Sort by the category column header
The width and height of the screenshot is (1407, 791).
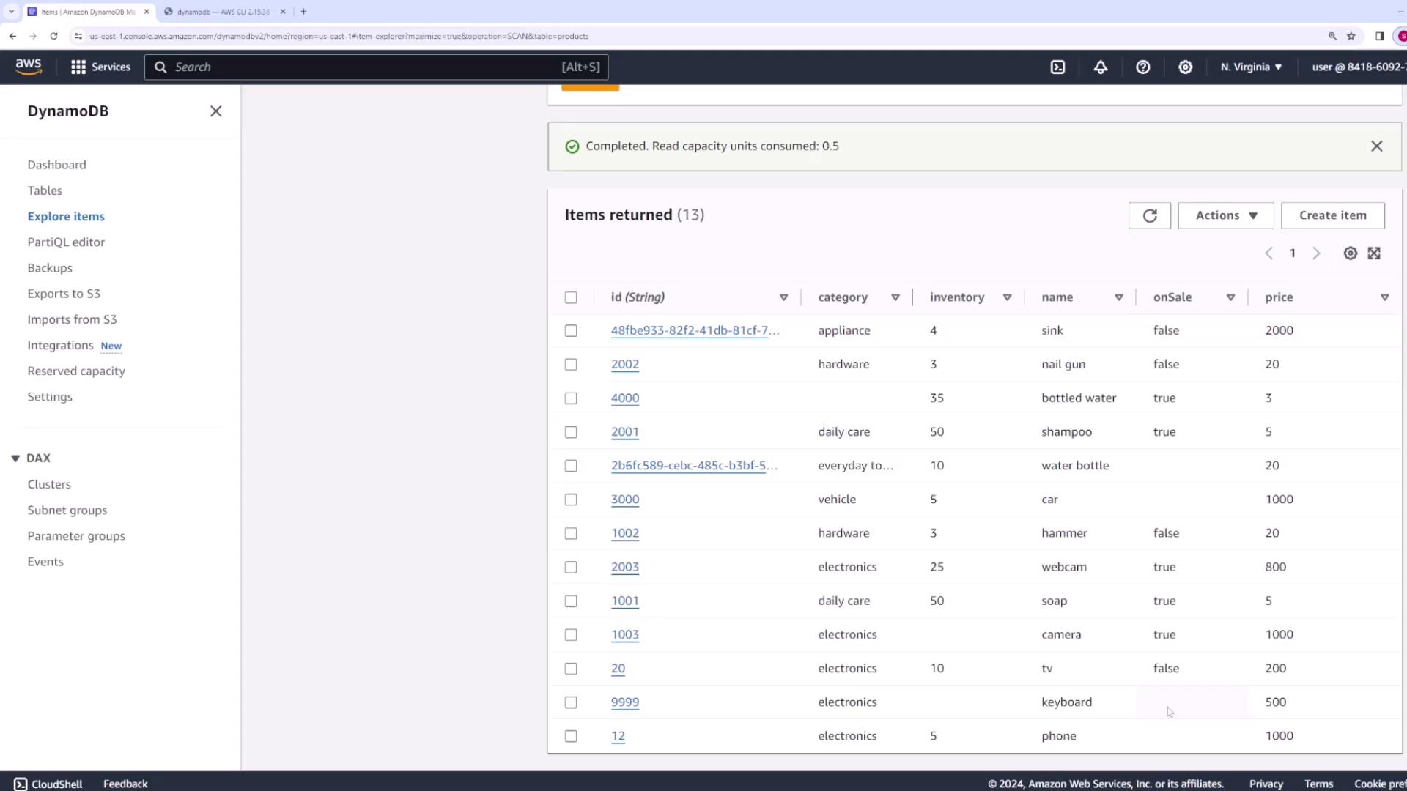[x=843, y=297]
